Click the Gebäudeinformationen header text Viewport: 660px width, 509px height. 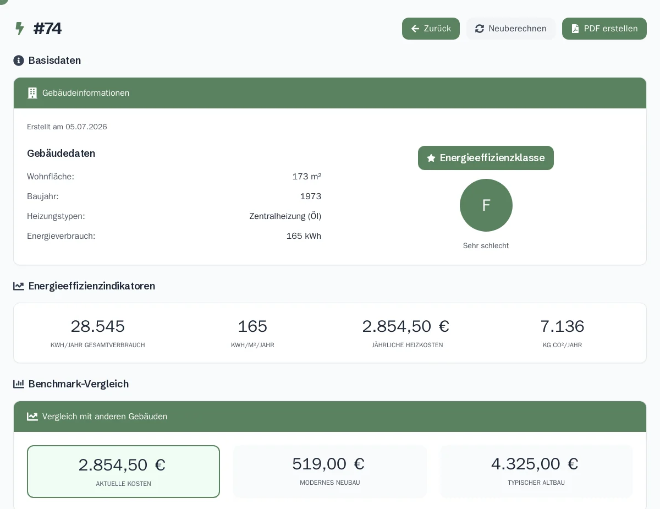tap(86, 93)
